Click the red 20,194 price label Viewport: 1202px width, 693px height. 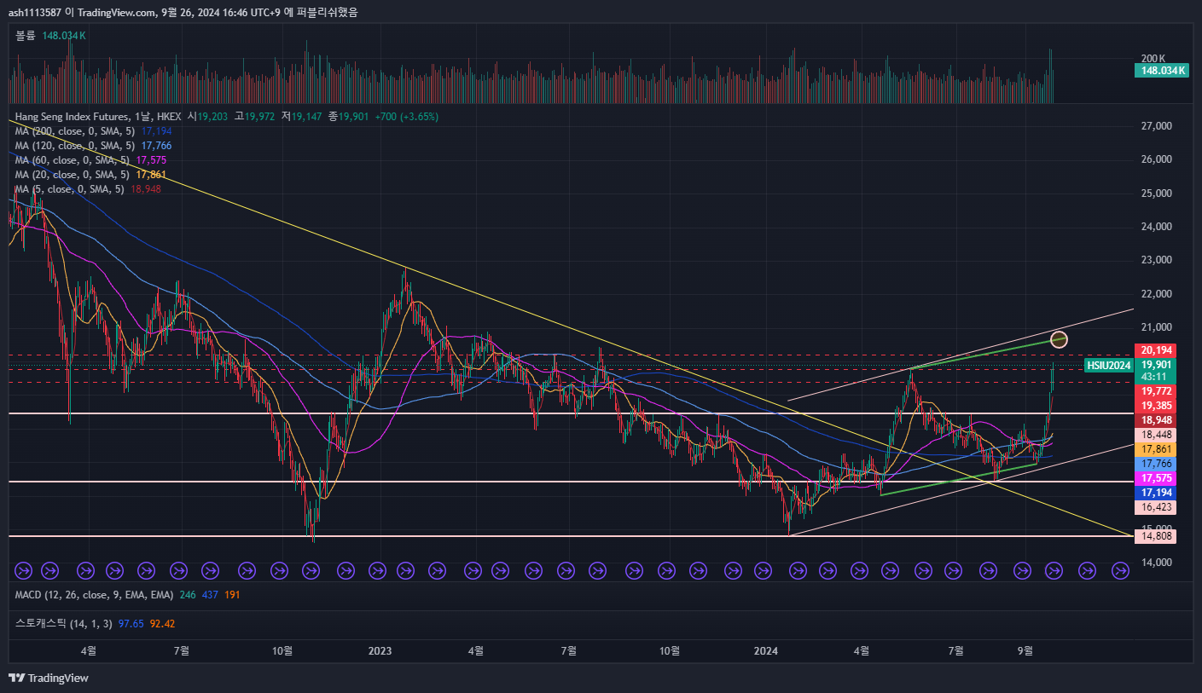[1156, 350]
